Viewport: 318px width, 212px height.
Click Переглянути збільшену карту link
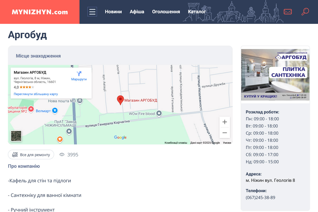coord(36,94)
